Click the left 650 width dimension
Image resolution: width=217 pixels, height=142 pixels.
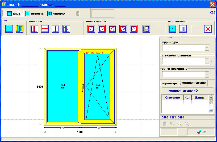tap(62, 128)
